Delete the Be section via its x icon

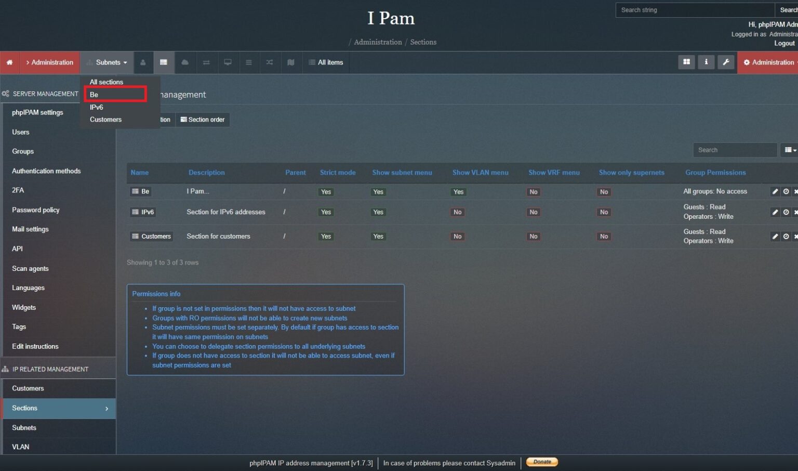(x=796, y=191)
